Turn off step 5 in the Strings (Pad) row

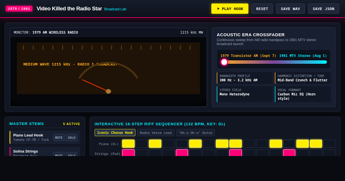pyautogui.click(x=182, y=153)
